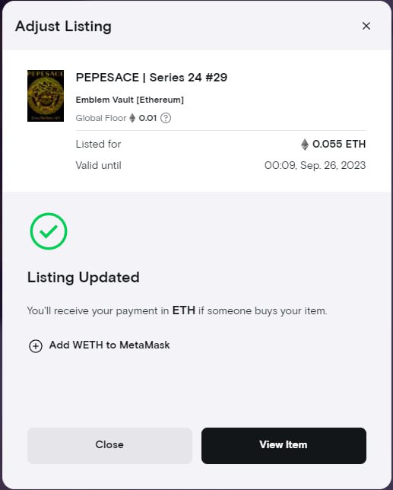Viewport: 393px width, 490px height.
Task: Click the grey Close button
Action: (x=109, y=446)
